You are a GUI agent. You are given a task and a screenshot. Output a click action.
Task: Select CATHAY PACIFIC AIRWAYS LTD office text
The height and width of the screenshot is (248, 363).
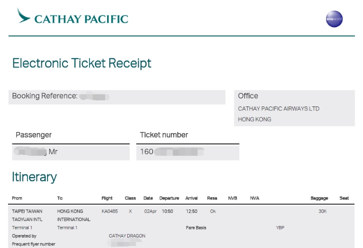[278, 108]
